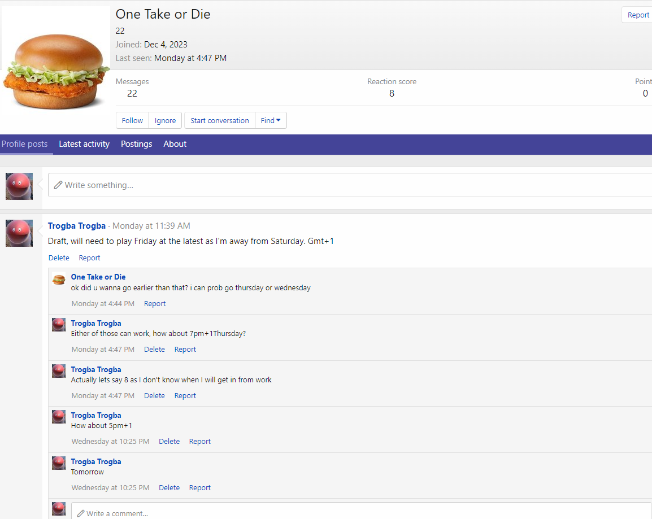
Task: Report the 'How about 5pm+1' comment
Action: point(199,441)
